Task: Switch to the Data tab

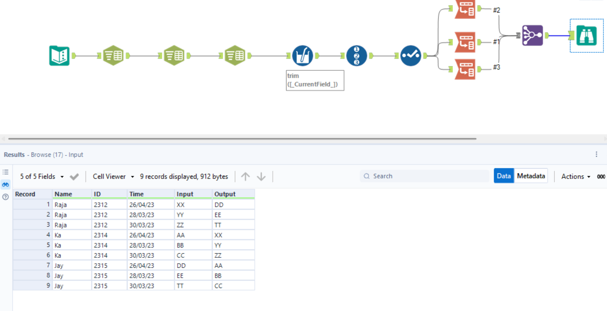Action: tap(503, 176)
